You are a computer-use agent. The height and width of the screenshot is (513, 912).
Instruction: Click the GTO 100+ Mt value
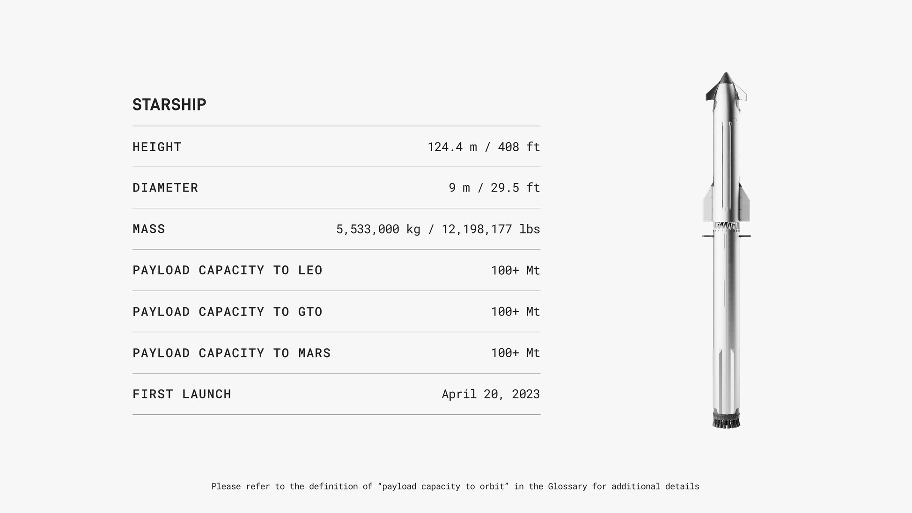pos(515,312)
